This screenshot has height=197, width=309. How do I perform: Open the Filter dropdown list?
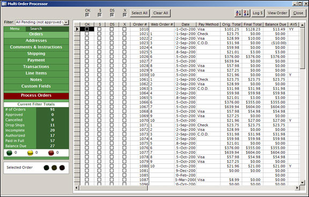click(66, 22)
